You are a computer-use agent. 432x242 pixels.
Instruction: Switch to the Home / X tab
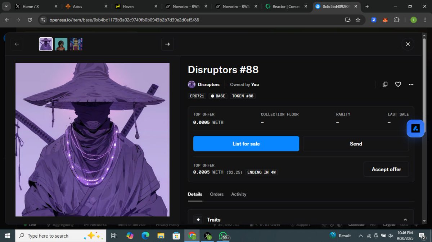click(36, 6)
